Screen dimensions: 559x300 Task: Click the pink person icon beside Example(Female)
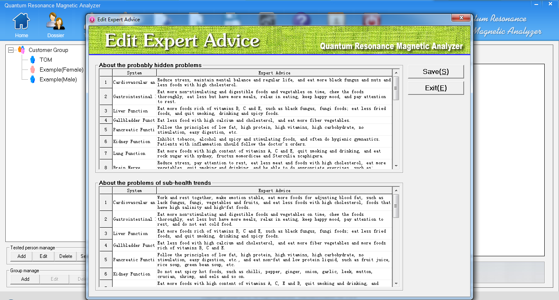(33, 69)
